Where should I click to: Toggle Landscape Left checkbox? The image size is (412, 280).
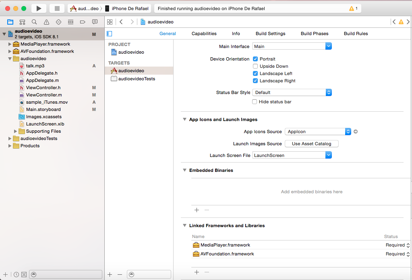[x=255, y=73]
